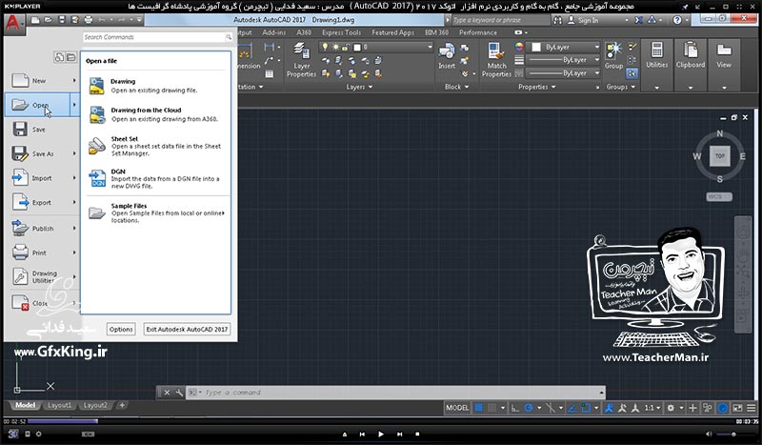The height and width of the screenshot is (445, 762).
Task: Click the Search Commands magnifier icon
Action: coord(229,37)
